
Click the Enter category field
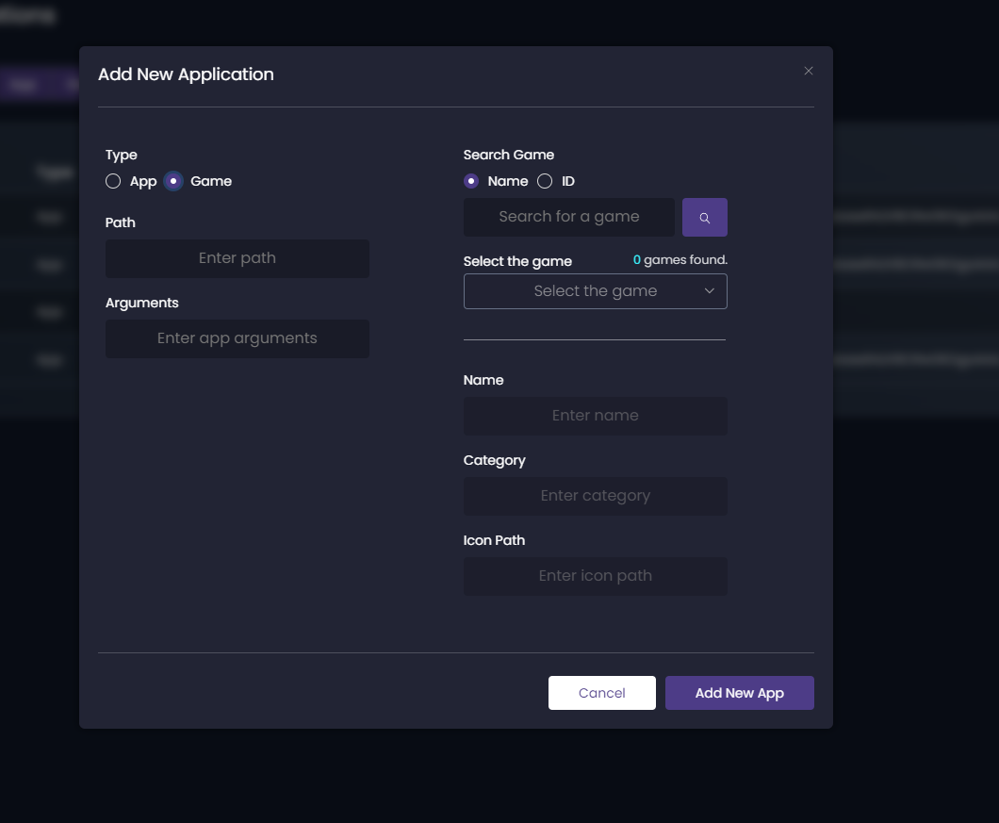(595, 496)
